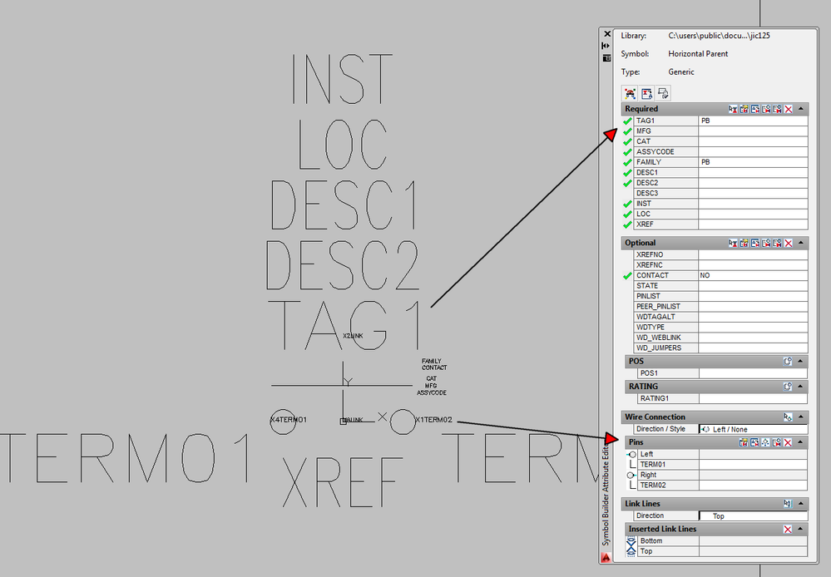Collapse the POS section

tap(801, 362)
